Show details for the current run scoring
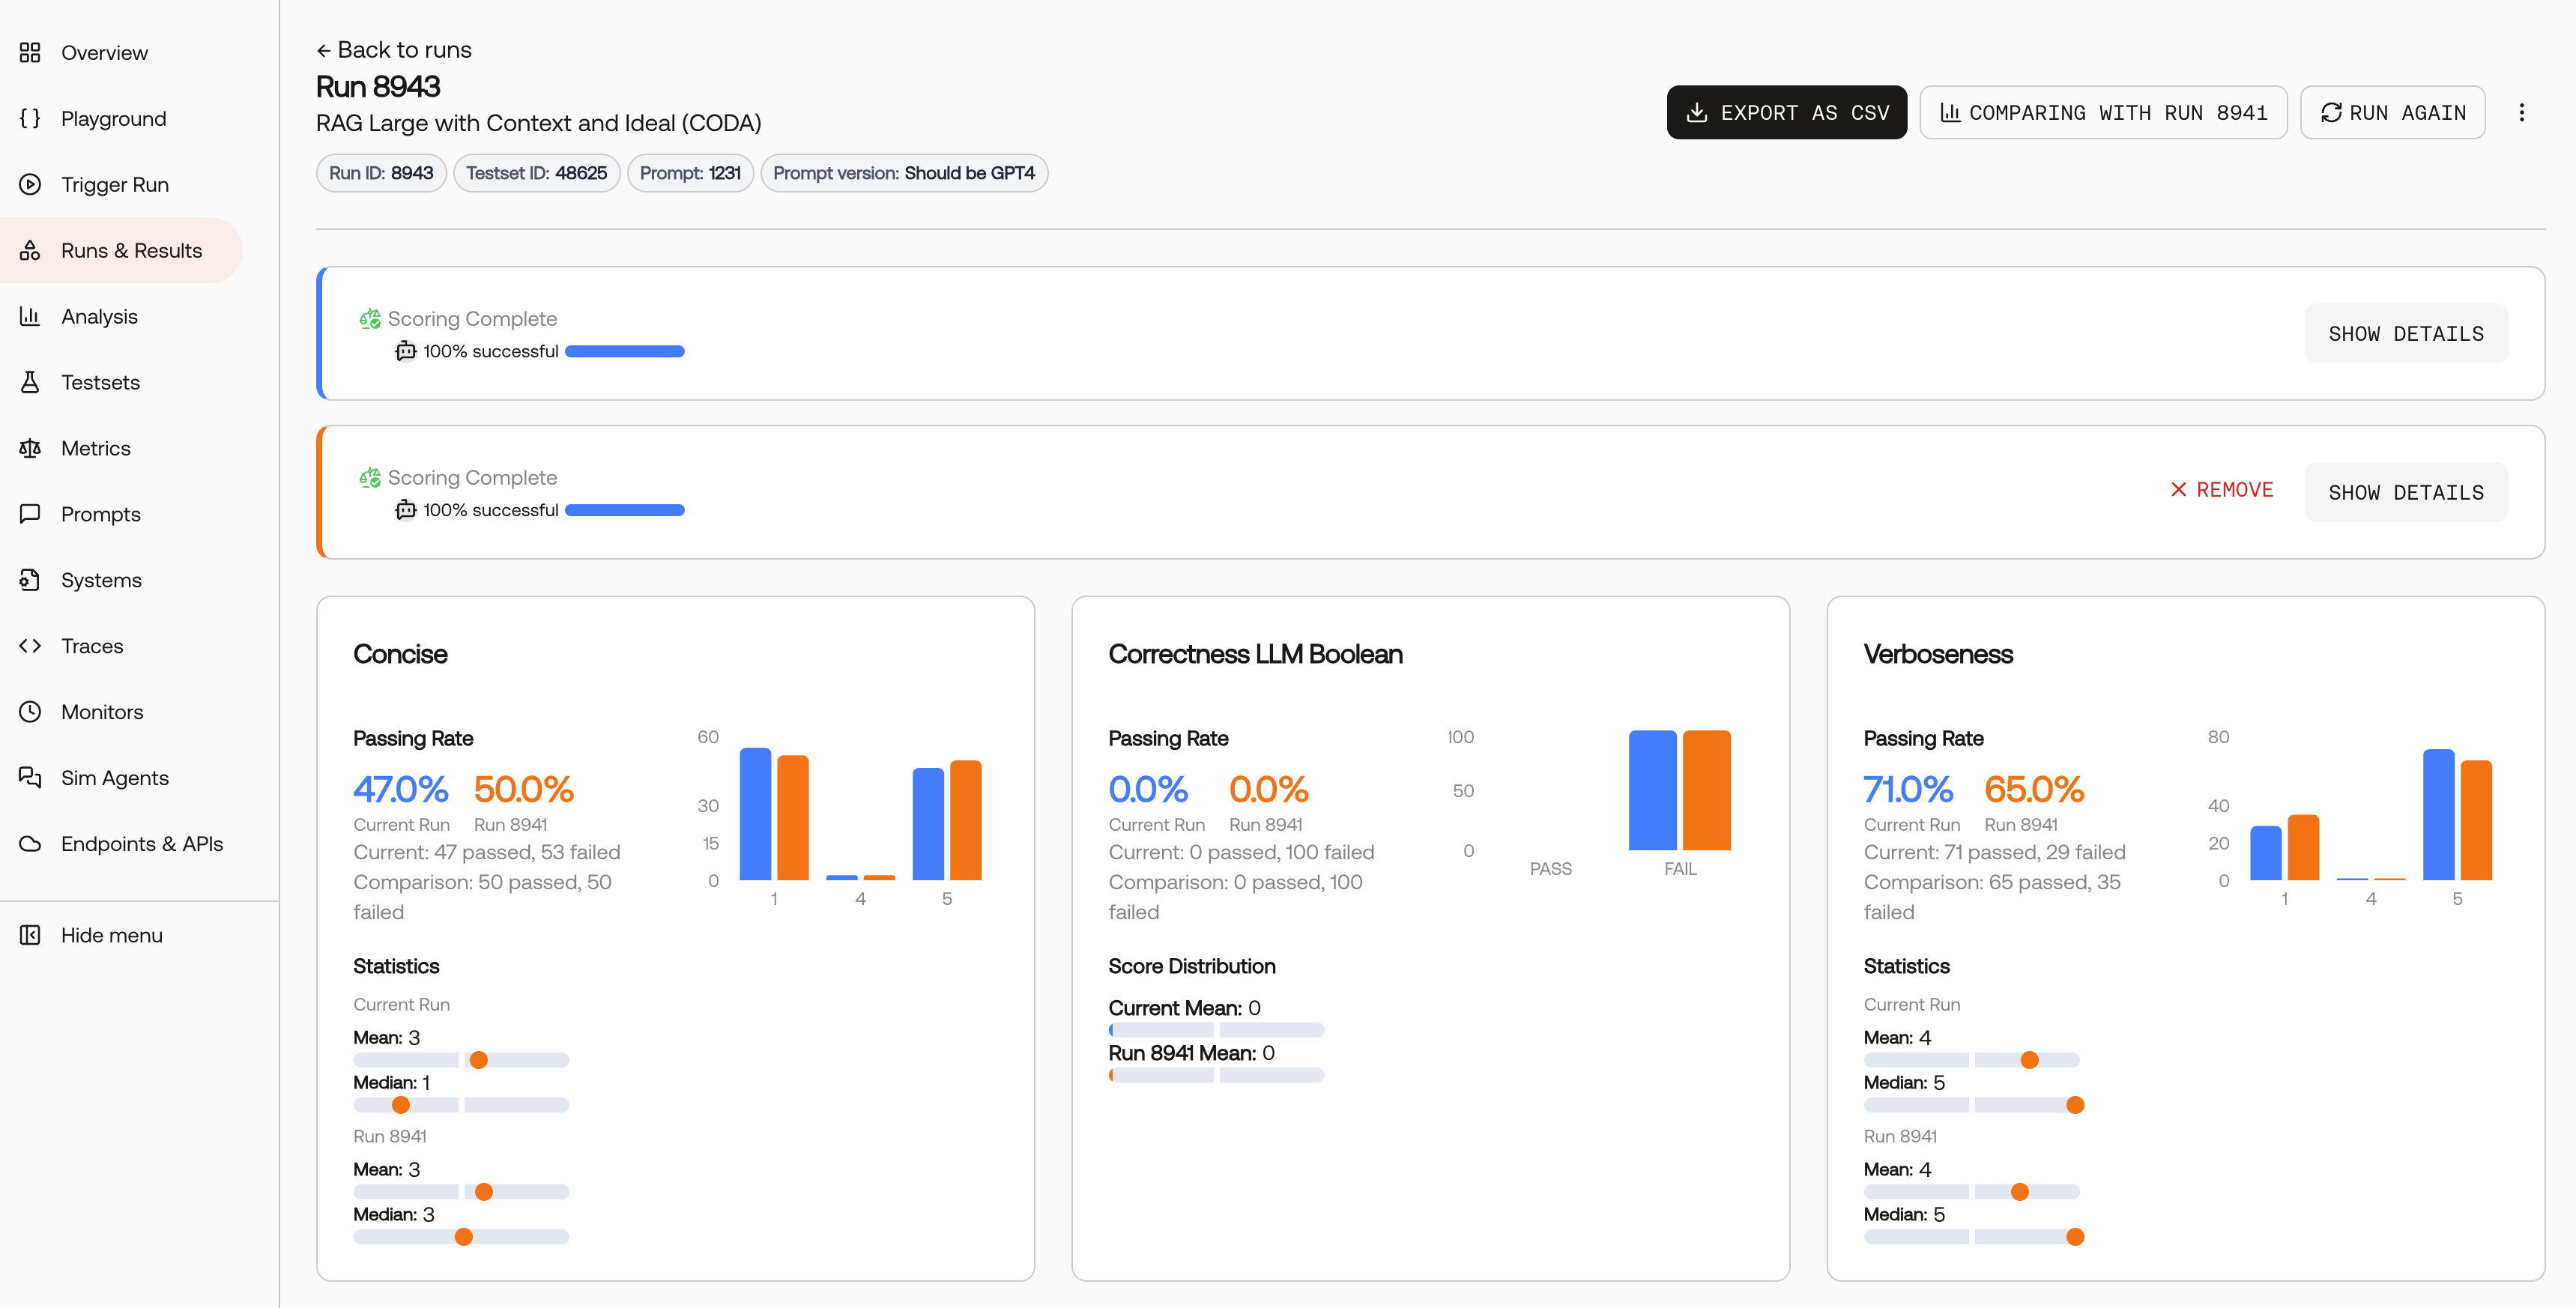This screenshot has width=2576, height=1308. click(x=2406, y=334)
